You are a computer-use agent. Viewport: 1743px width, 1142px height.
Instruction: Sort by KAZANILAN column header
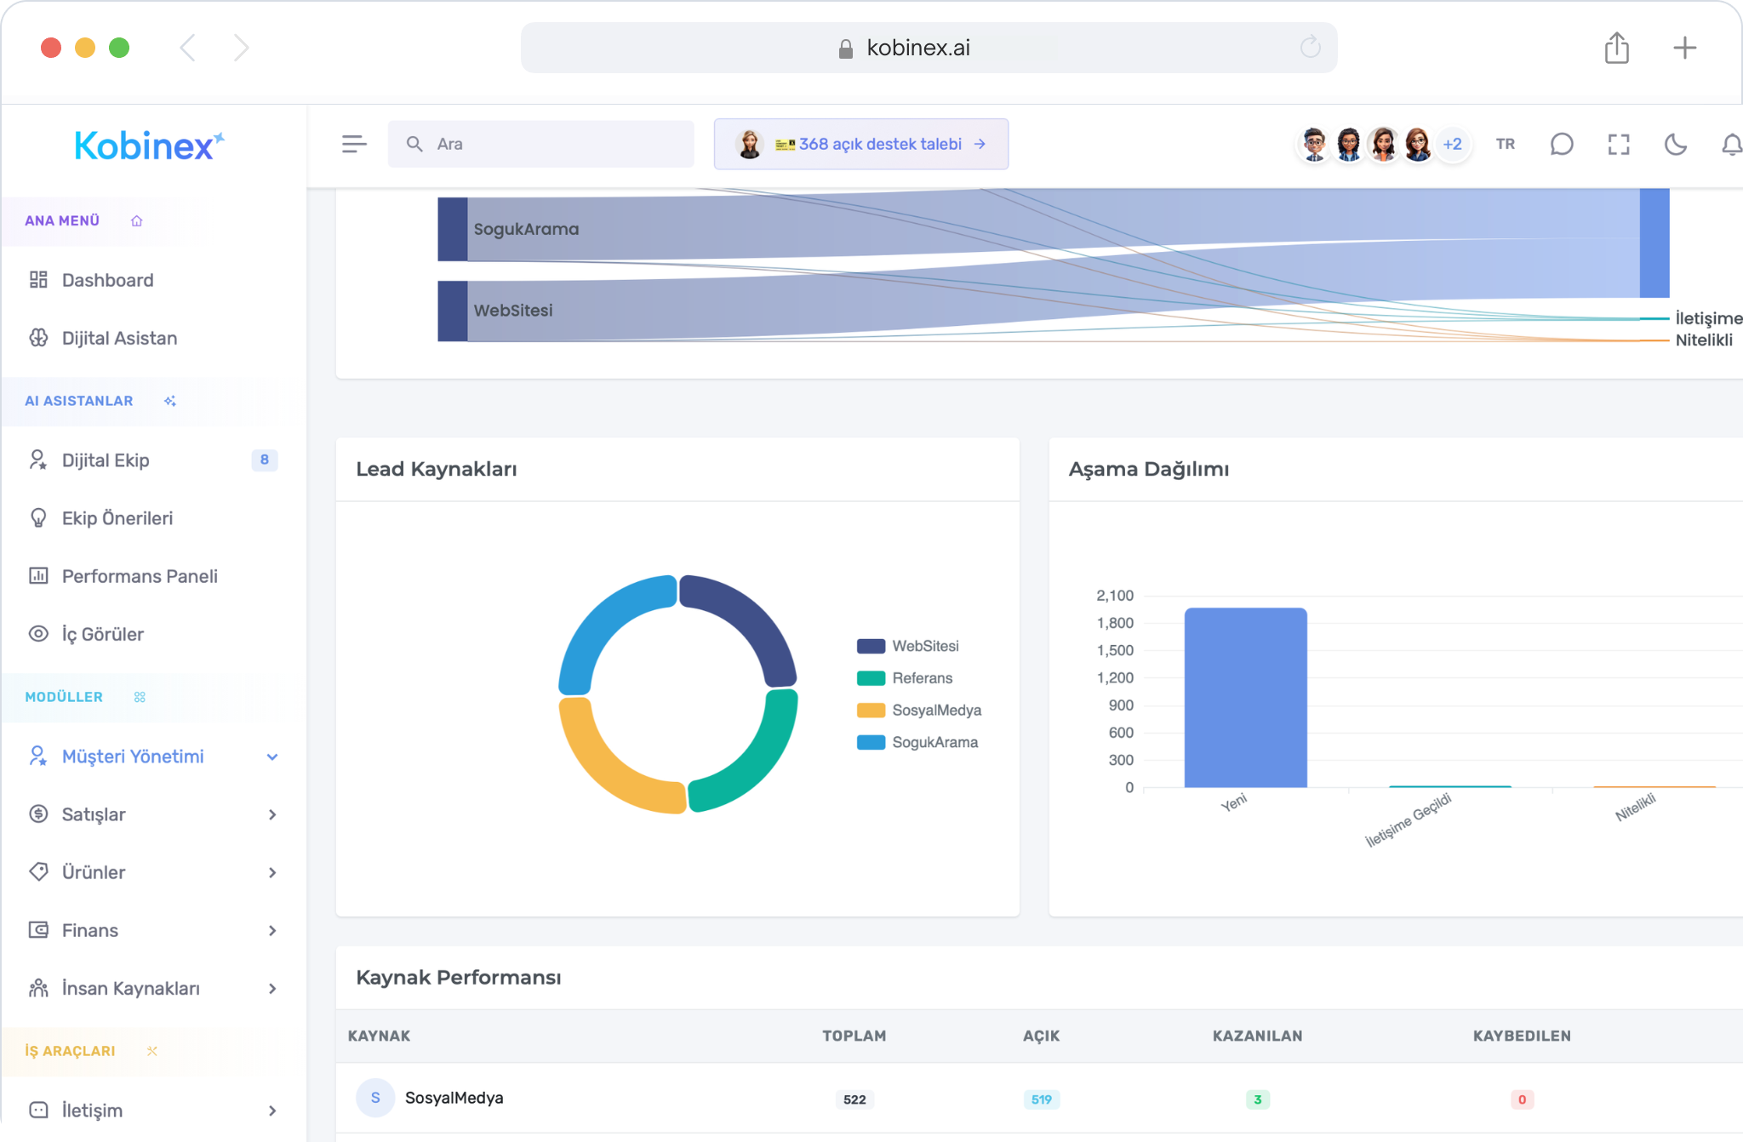[x=1258, y=1036]
